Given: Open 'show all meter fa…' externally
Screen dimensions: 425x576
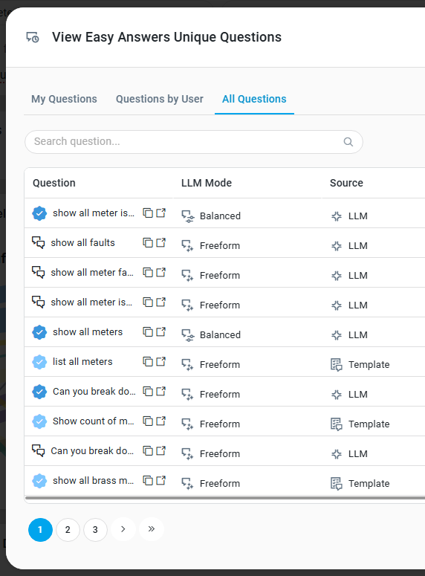Looking at the screenshot, I should (x=161, y=273).
